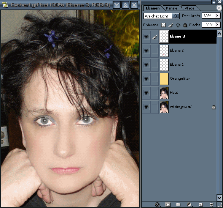Lock transparent pixels in Fixieren row
The height and width of the screenshot is (208, 223).
[x=163, y=25]
